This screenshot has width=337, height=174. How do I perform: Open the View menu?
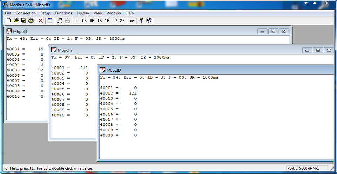[x=98, y=13]
